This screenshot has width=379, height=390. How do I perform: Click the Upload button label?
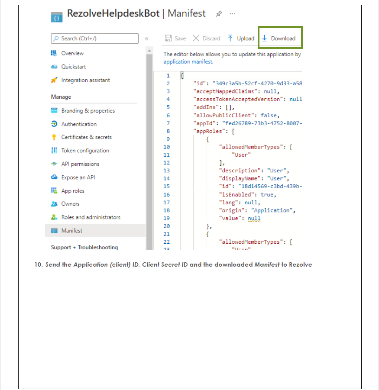246,38
